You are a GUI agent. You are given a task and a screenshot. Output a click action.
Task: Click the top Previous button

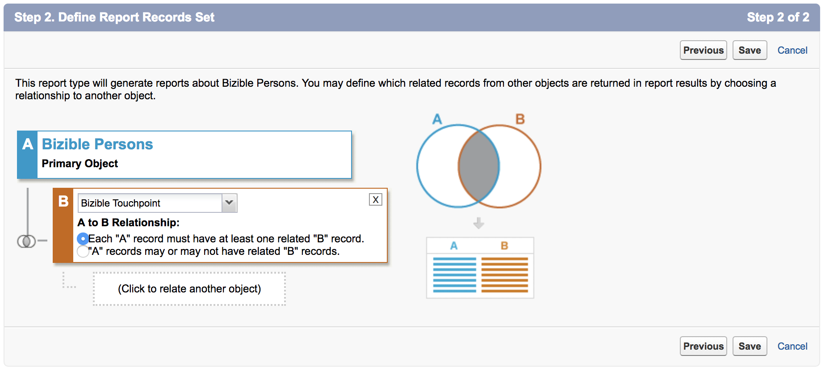704,50
